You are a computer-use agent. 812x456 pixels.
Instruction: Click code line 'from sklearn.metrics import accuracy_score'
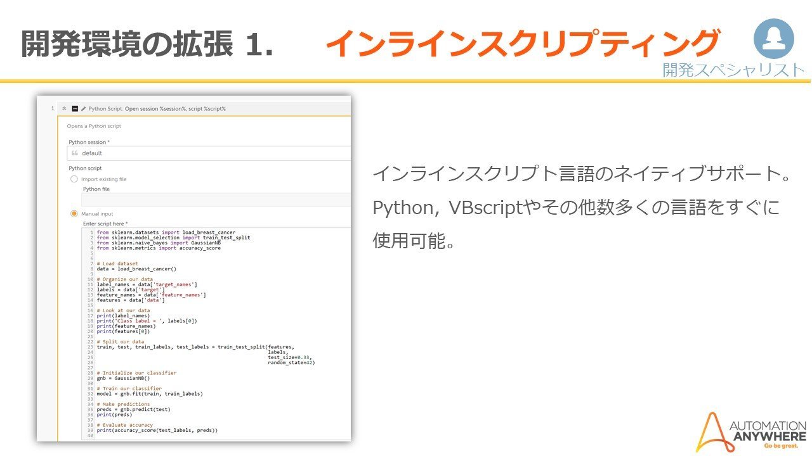point(159,248)
